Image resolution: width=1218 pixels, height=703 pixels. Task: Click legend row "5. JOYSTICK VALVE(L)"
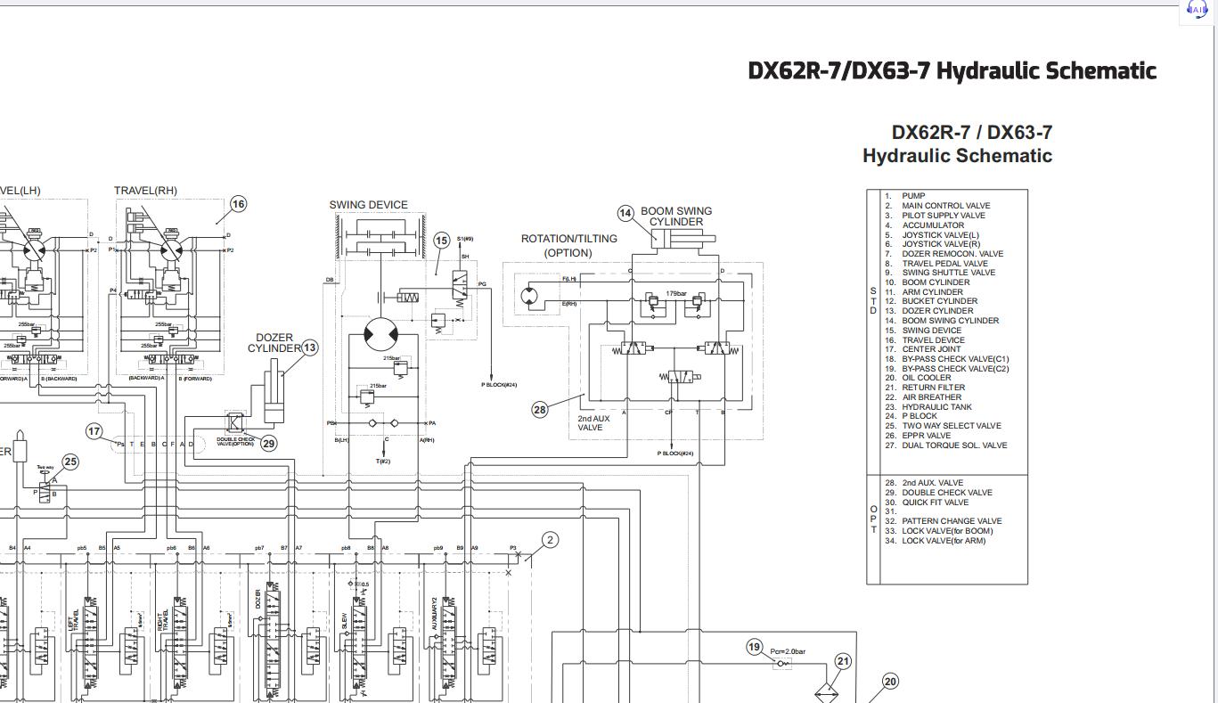(x=931, y=235)
